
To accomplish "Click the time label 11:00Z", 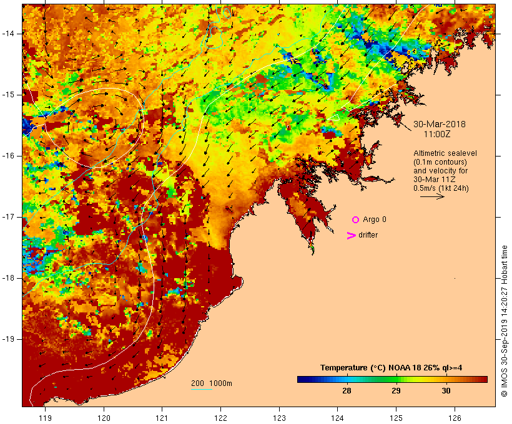I will 437,134.
